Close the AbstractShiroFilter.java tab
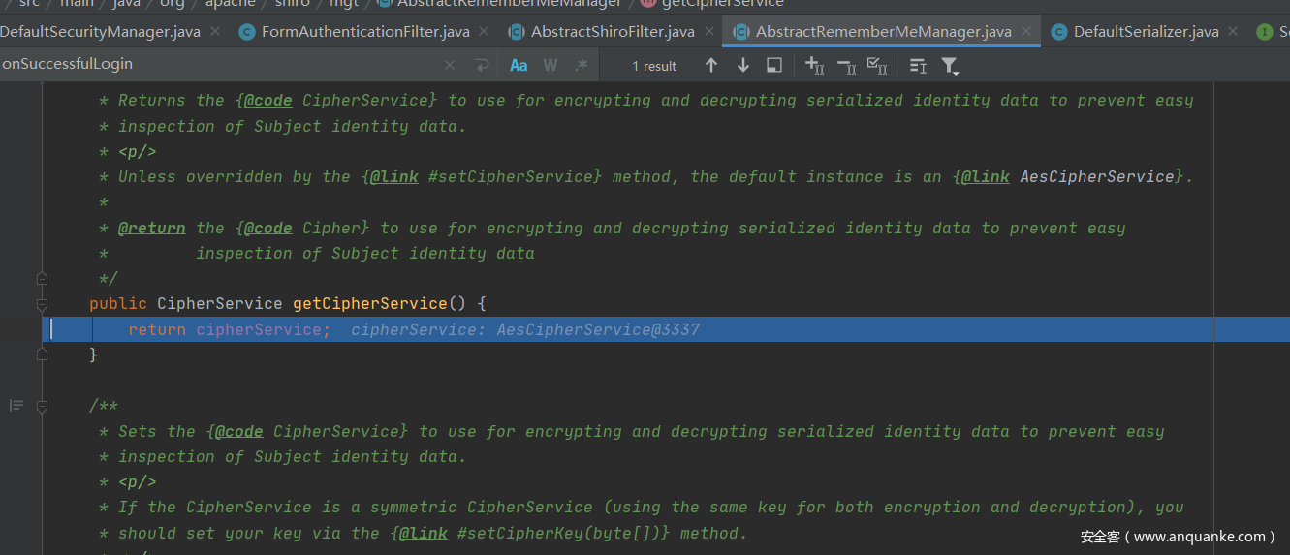This screenshot has width=1290, height=555. coord(710,32)
